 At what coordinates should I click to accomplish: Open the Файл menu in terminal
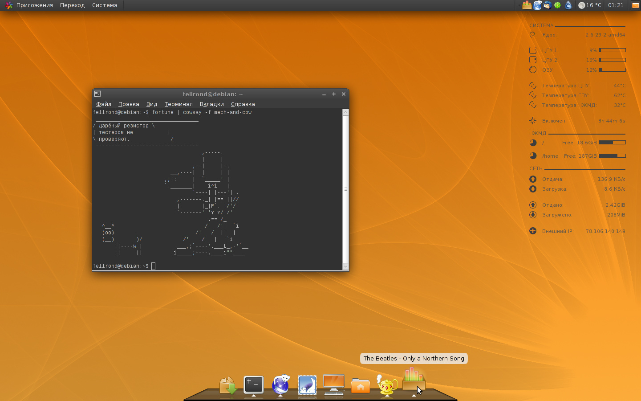pyautogui.click(x=104, y=104)
